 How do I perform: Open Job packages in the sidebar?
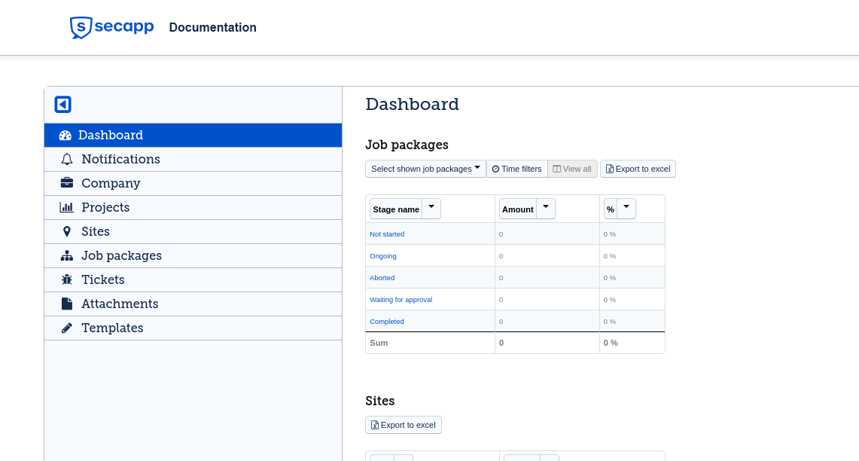[193, 256]
